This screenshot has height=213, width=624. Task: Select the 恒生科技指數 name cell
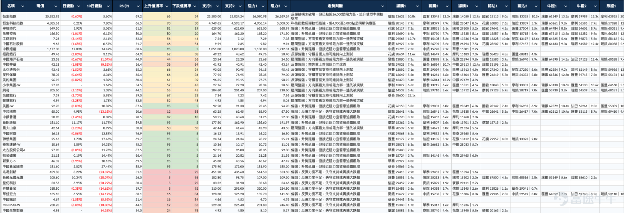click(14, 23)
